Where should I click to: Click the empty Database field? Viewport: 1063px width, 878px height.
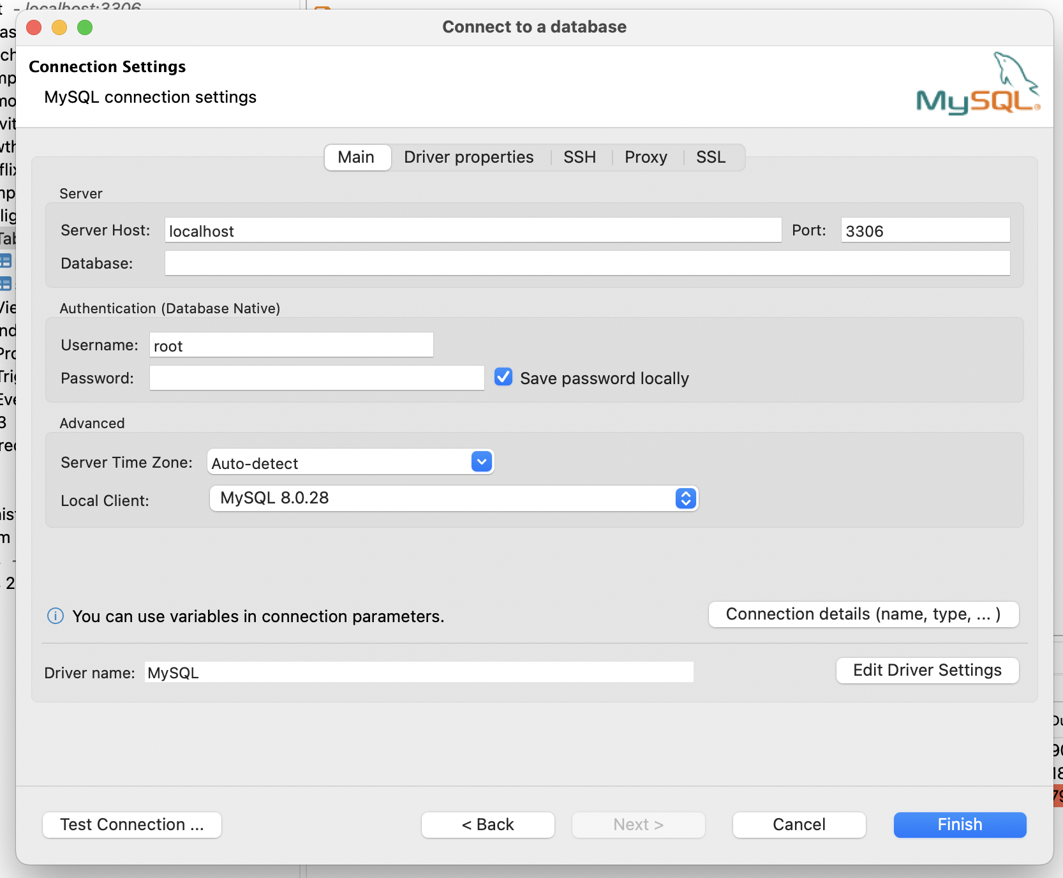coord(587,263)
